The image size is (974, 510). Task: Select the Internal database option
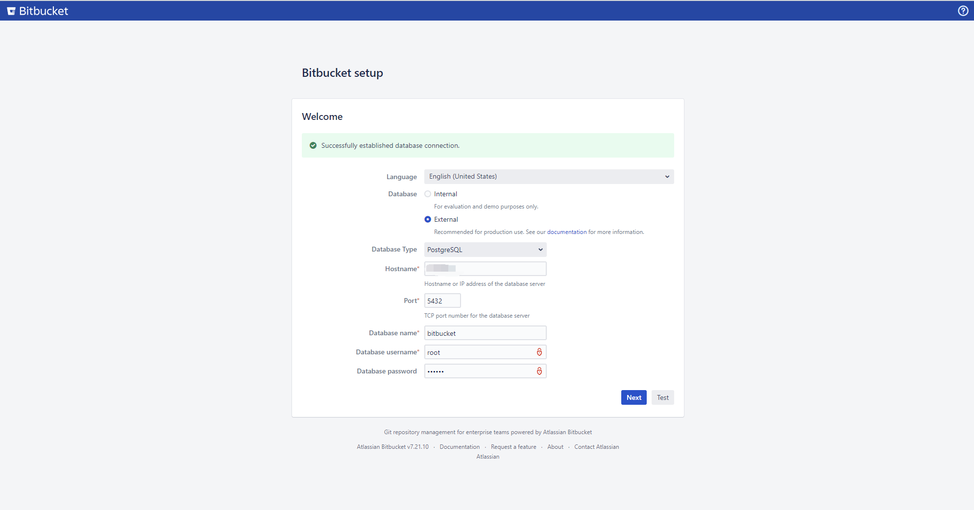tap(428, 194)
